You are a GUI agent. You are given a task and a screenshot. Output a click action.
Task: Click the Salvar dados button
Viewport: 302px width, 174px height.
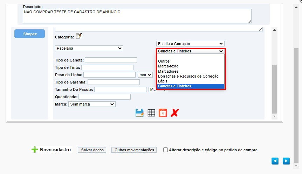point(92,150)
